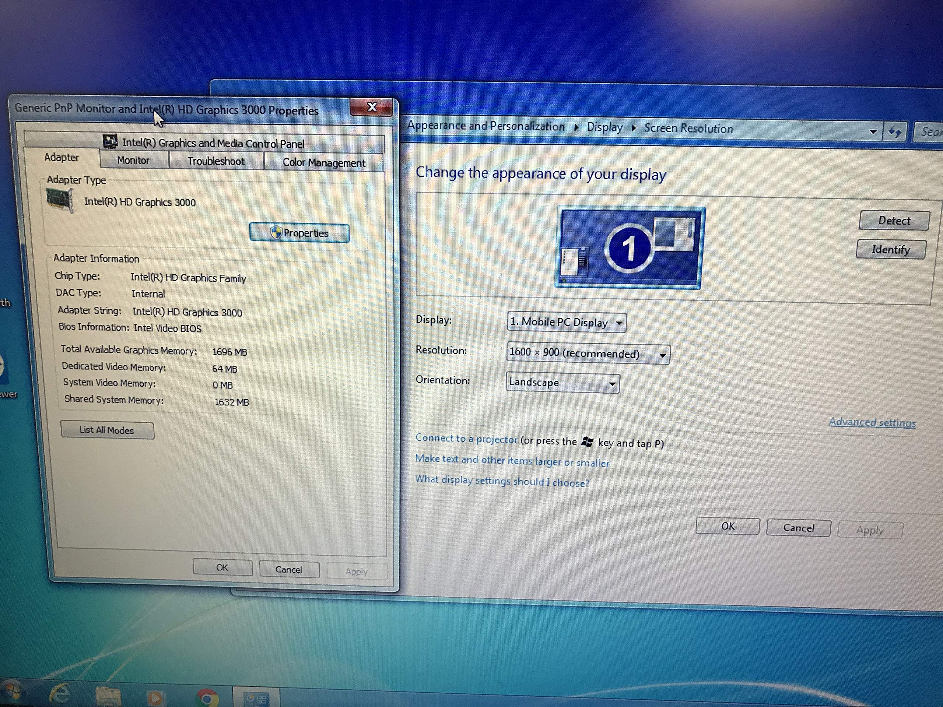Select monitor 1 display thumbnail
The width and height of the screenshot is (943, 707).
[629, 248]
